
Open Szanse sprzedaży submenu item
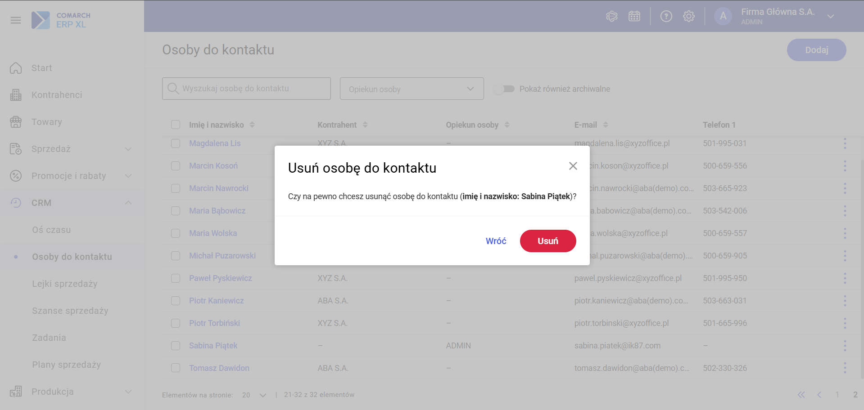click(70, 311)
